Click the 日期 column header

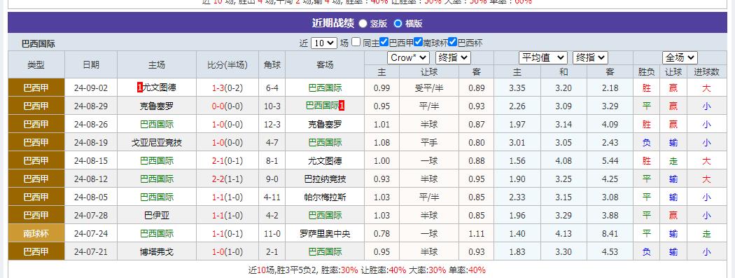pyautogui.click(x=91, y=64)
